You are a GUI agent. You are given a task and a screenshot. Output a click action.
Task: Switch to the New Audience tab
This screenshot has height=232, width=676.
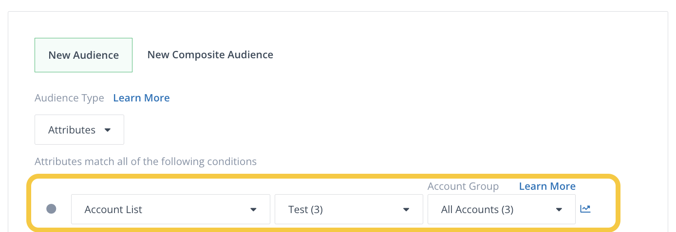pos(83,55)
